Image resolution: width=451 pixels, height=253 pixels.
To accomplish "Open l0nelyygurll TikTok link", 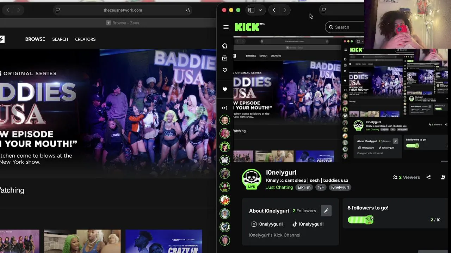I will click(x=308, y=224).
